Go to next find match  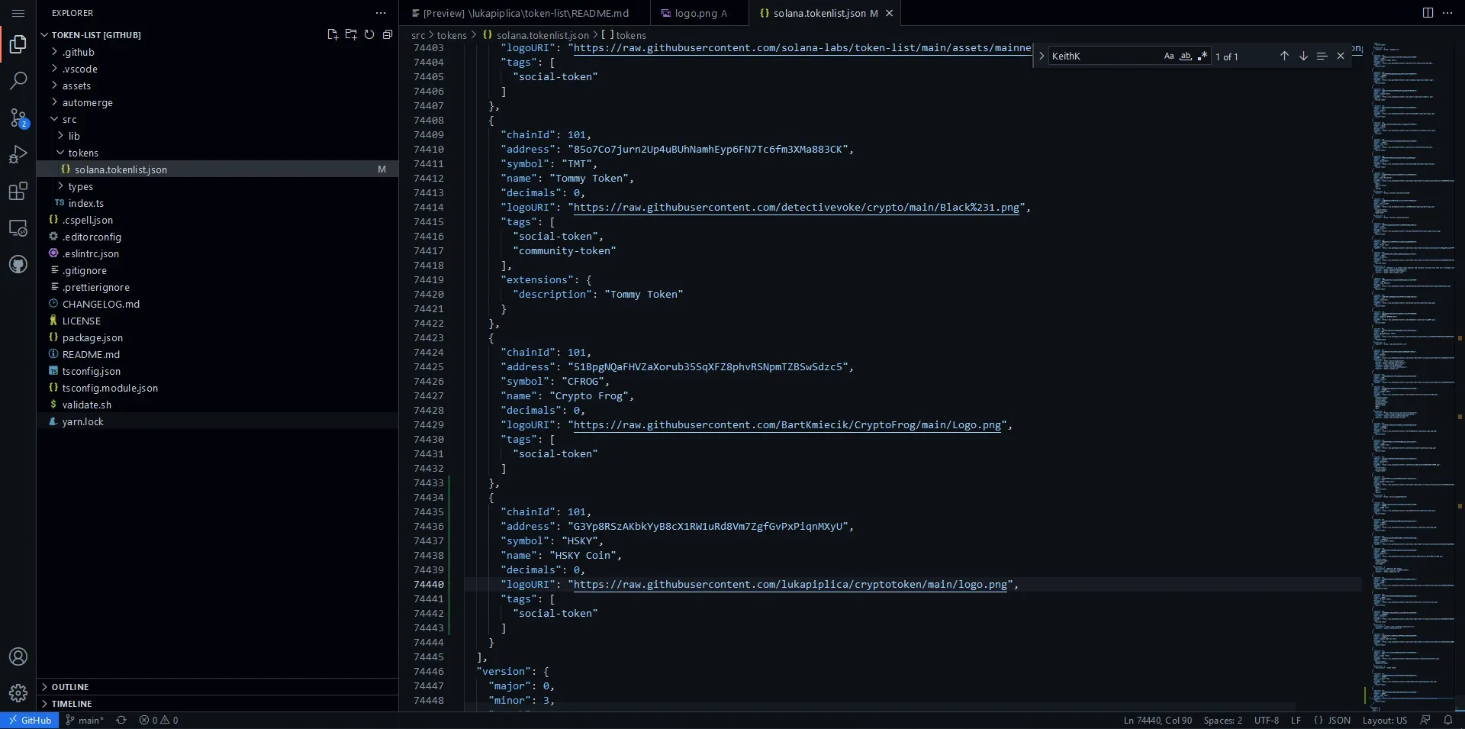(1303, 56)
